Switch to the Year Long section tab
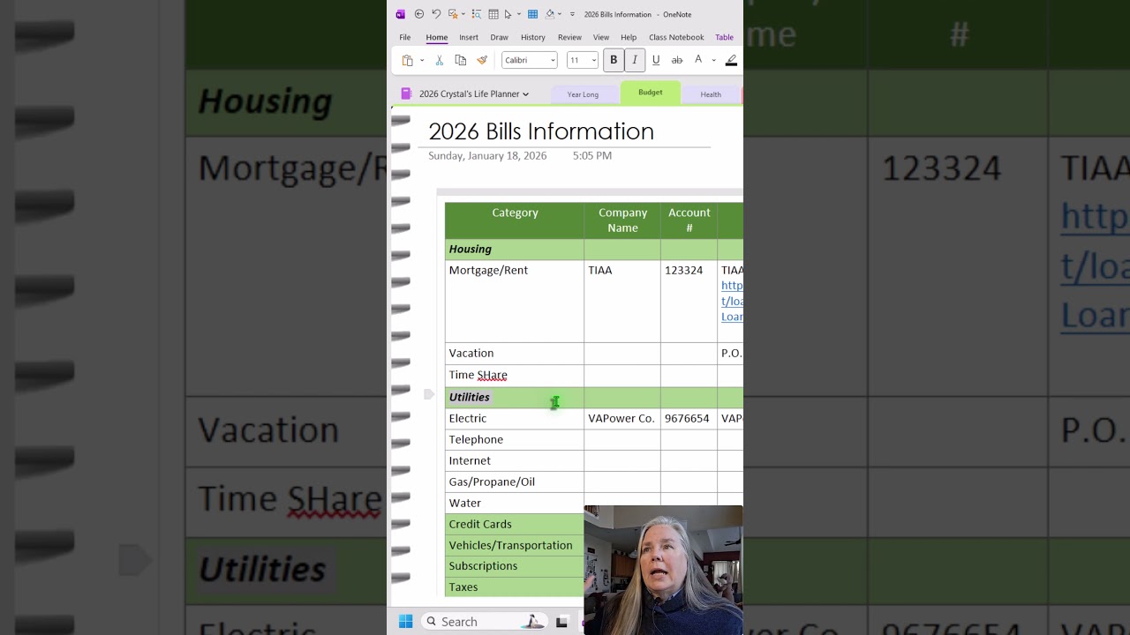The image size is (1130, 635). point(583,94)
